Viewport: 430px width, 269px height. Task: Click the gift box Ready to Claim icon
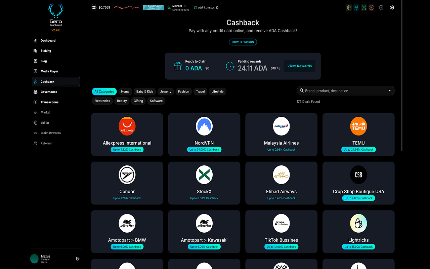click(178, 66)
